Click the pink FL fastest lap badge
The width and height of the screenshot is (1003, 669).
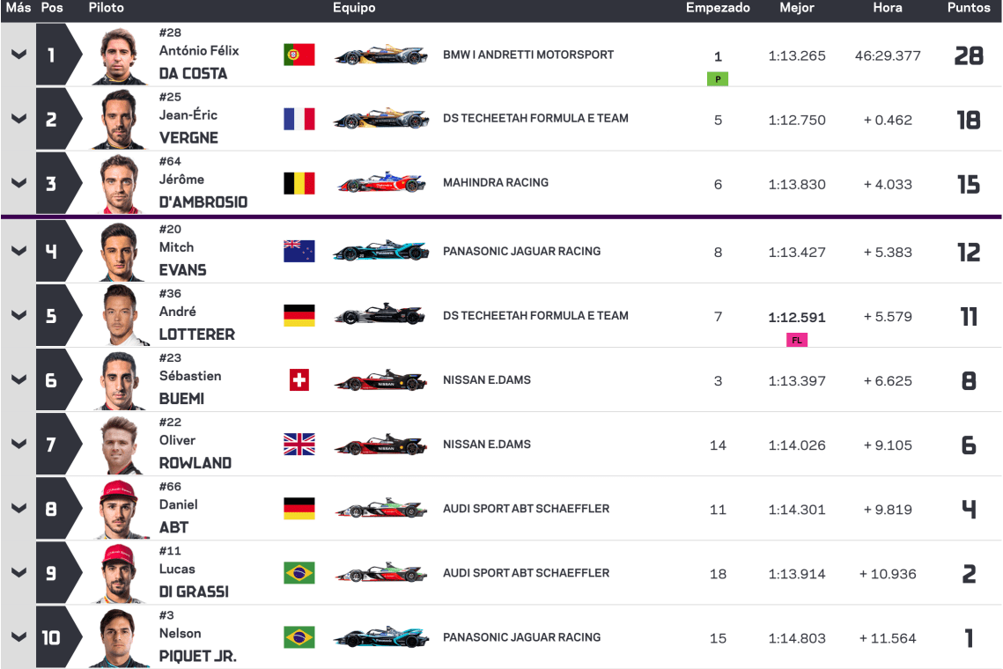coord(796,340)
